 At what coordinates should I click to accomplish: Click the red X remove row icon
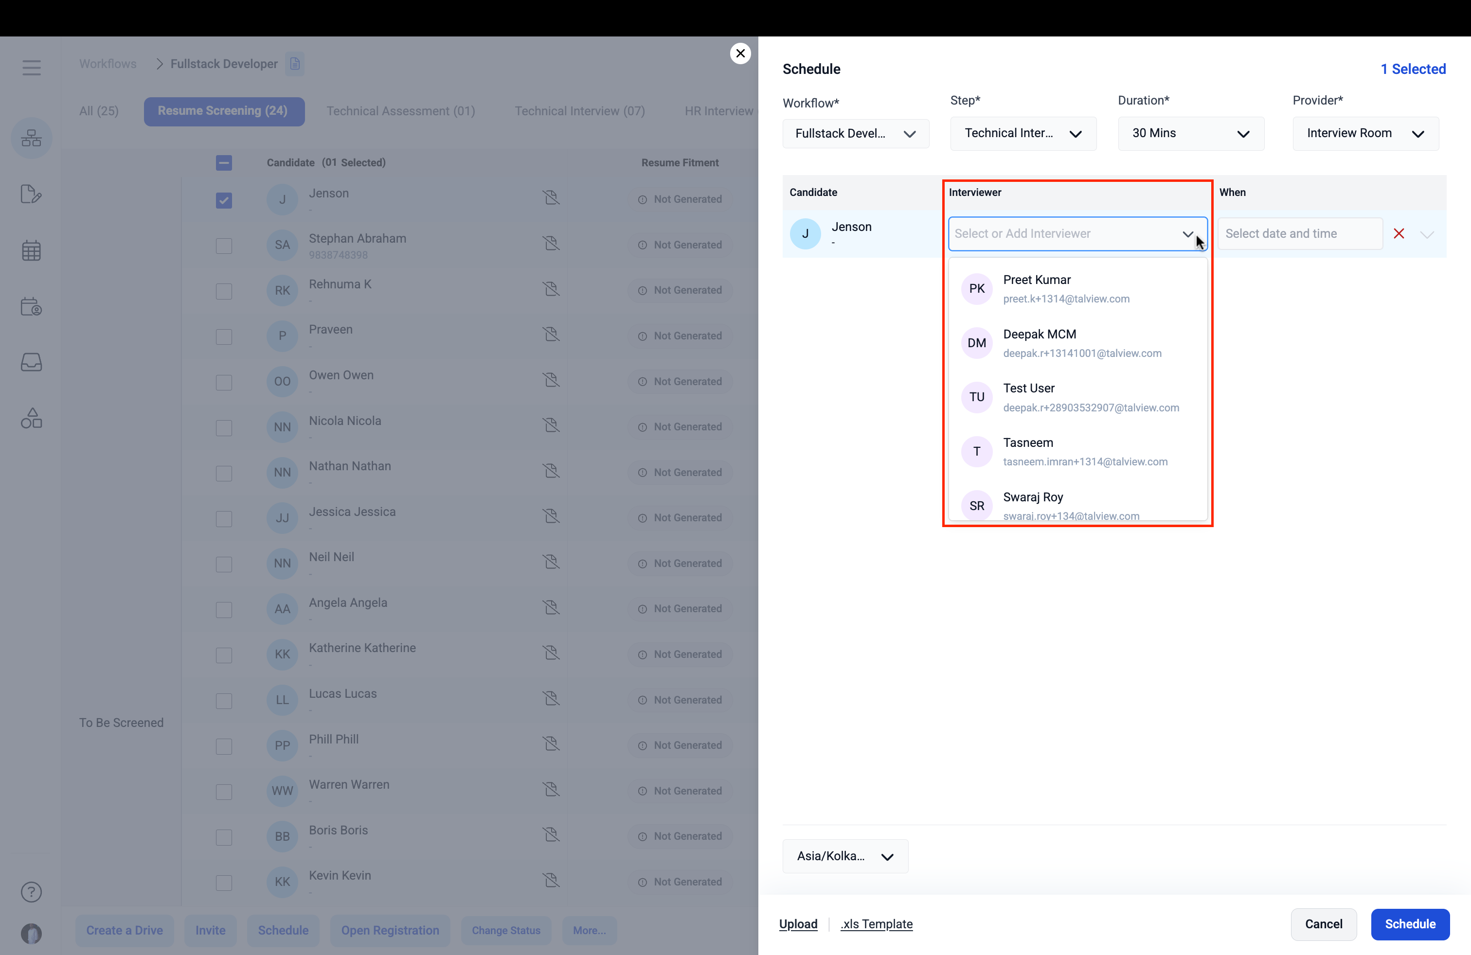point(1399,233)
